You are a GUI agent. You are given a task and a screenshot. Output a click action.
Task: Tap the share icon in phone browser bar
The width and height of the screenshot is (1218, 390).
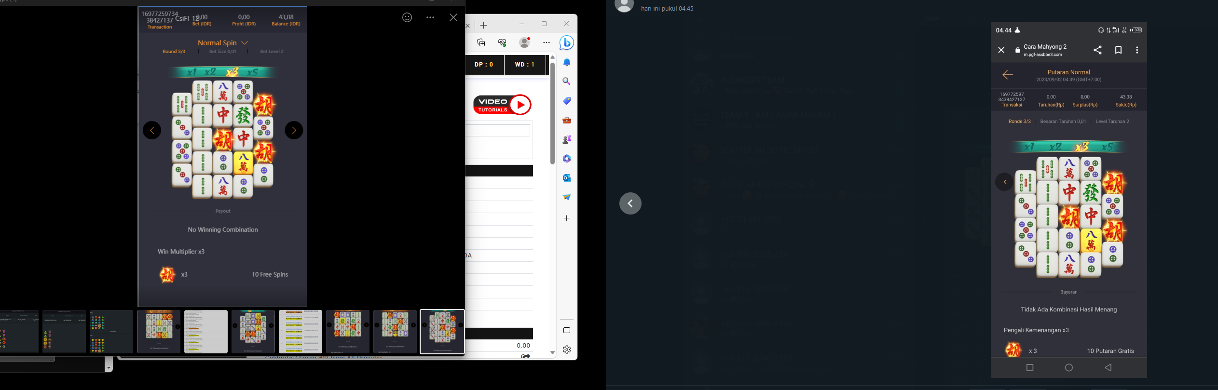pyautogui.click(x=1097, y=50)
